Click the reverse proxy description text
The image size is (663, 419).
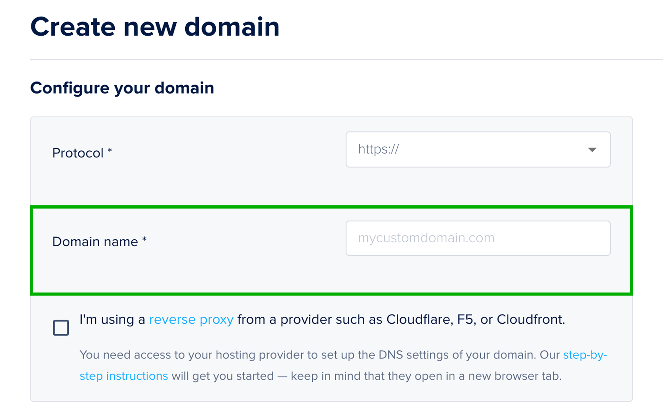(x=321, y=319)
